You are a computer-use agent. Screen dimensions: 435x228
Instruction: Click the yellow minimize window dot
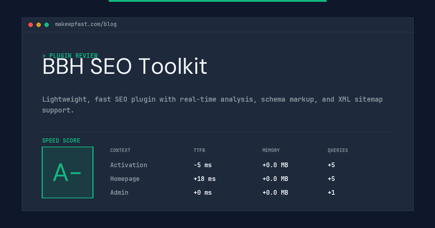pos(38,25)
